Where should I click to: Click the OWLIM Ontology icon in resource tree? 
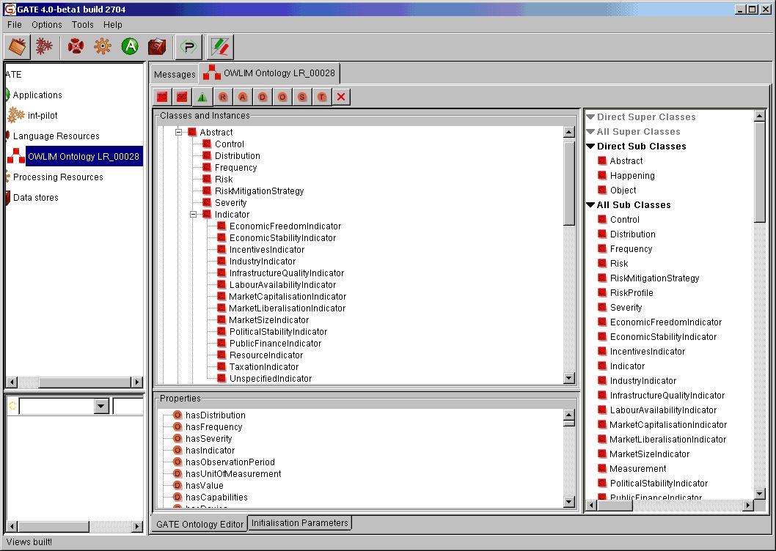point(16,156)
